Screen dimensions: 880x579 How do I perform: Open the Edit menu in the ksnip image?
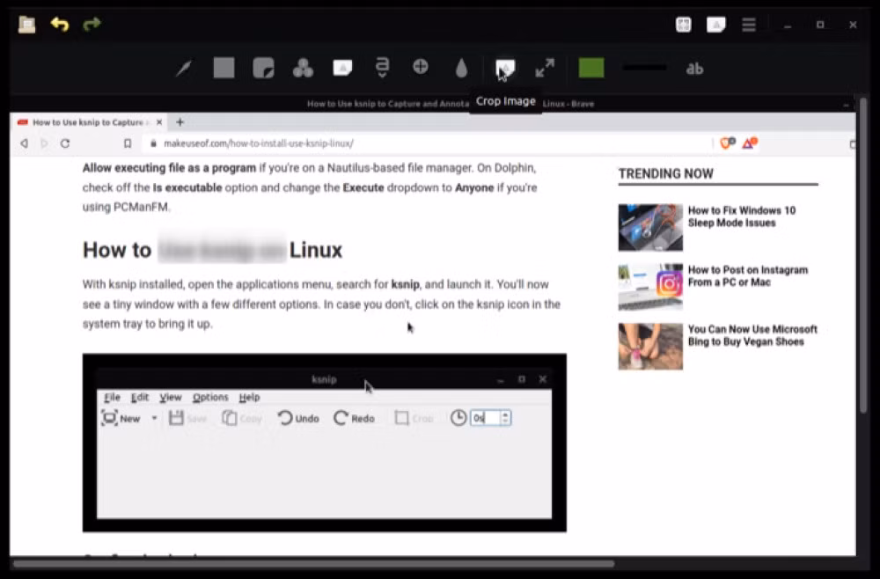point(140,397)
